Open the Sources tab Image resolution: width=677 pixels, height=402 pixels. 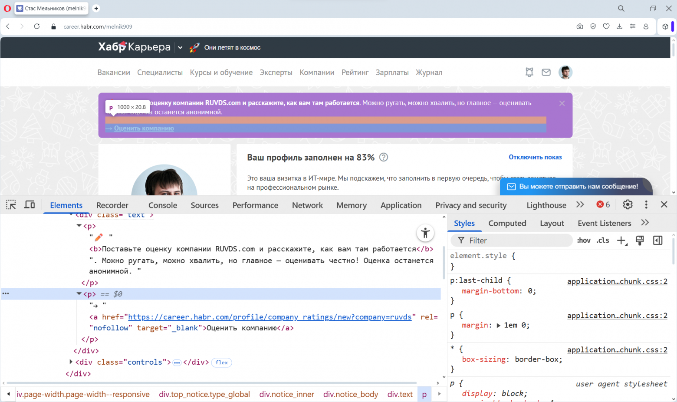(204, 205)
